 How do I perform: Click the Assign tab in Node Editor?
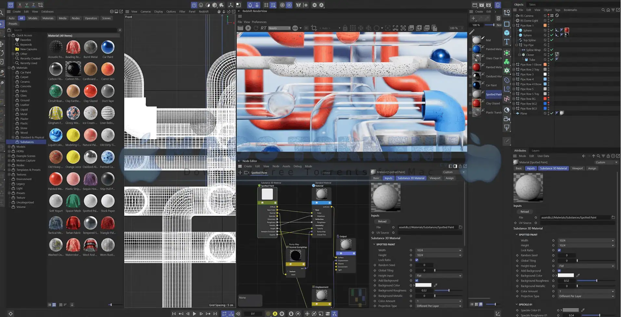click(449, 178)
